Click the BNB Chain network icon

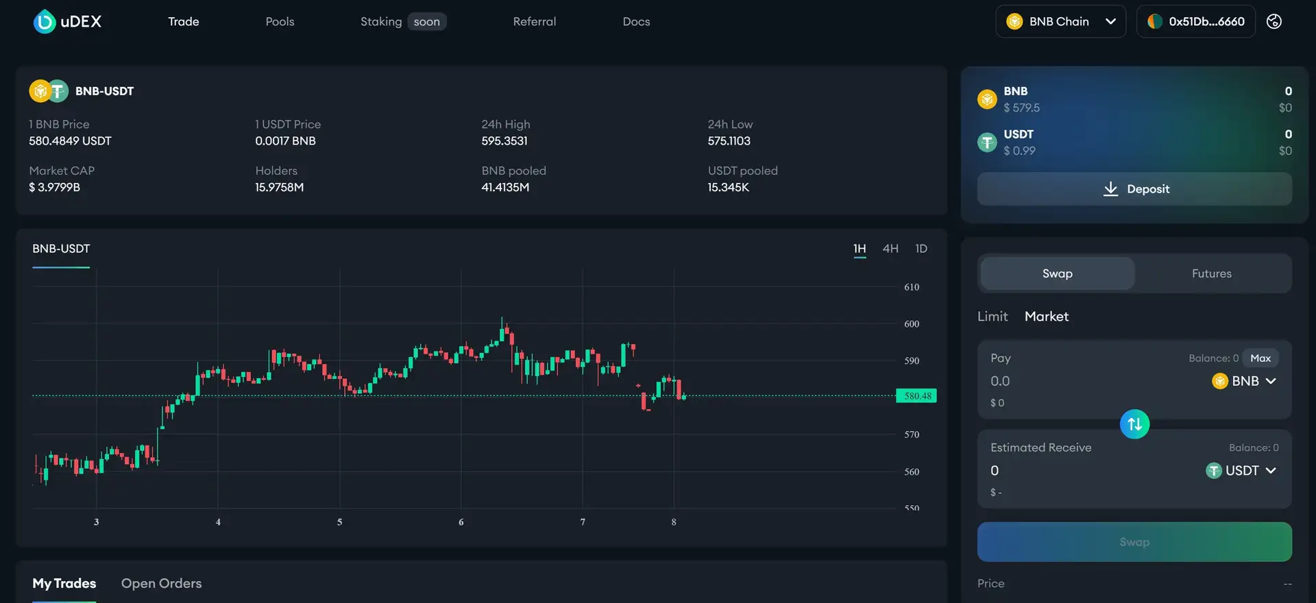(x=1014, y=22)
